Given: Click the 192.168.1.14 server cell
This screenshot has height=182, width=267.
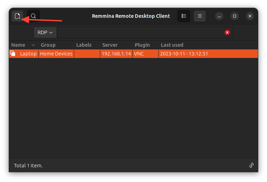Looking at the screenshot, I should 116,54.
